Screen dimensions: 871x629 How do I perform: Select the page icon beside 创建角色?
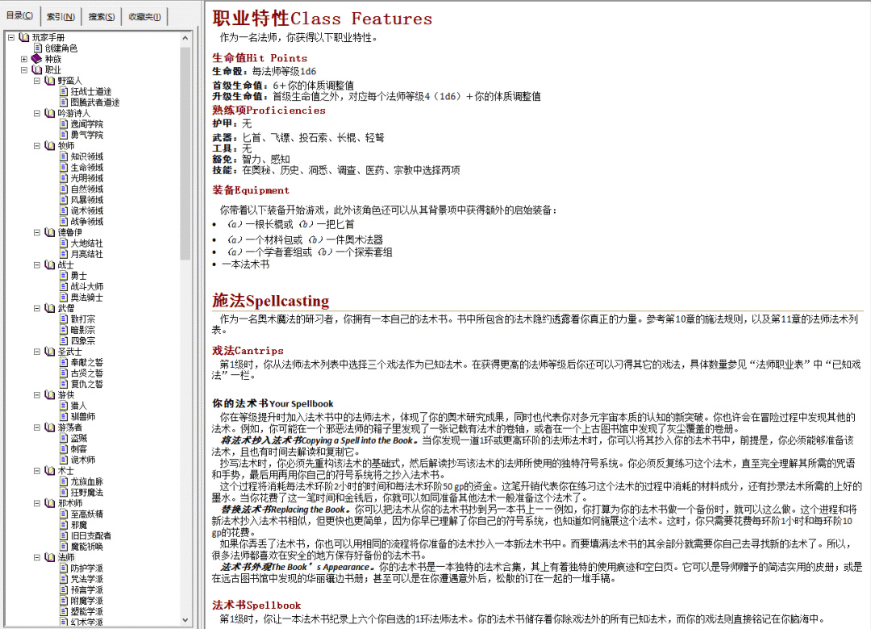[x=39, y=48]
